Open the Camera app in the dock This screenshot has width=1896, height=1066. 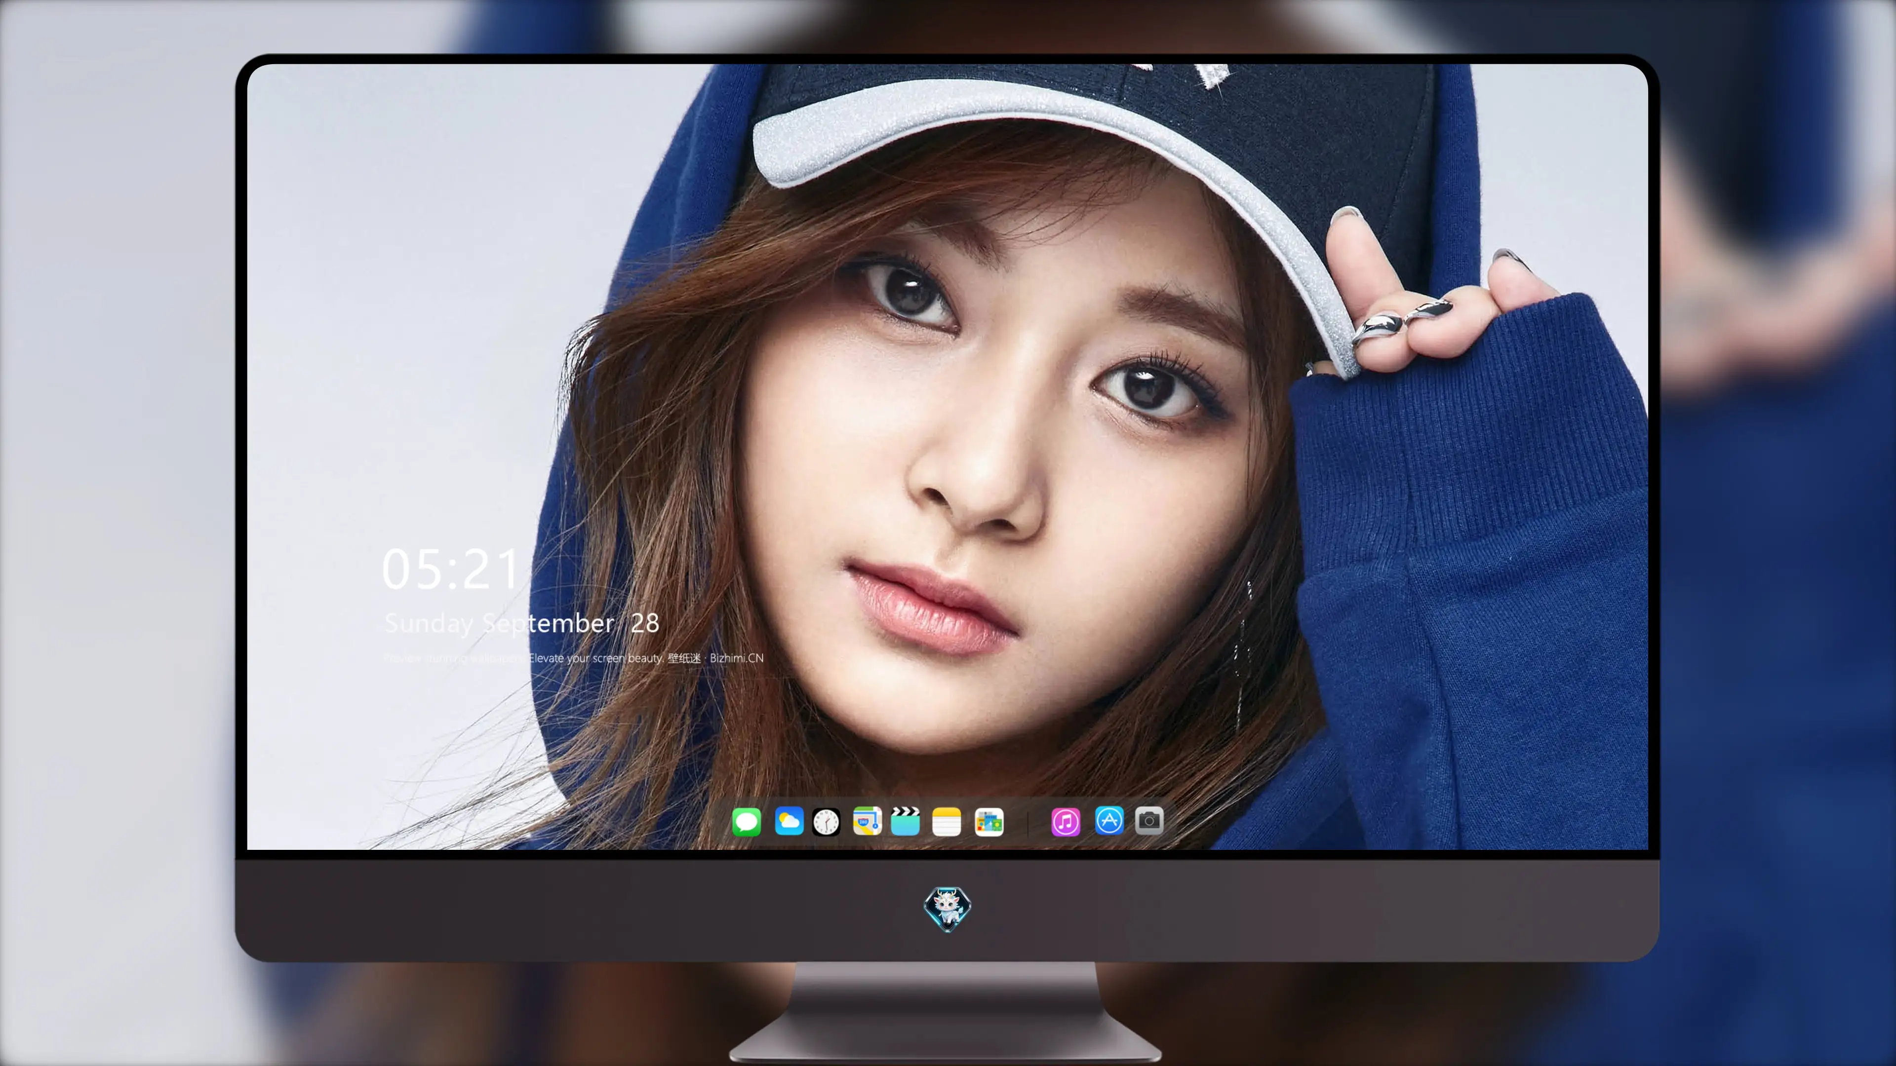point(1149,820)
